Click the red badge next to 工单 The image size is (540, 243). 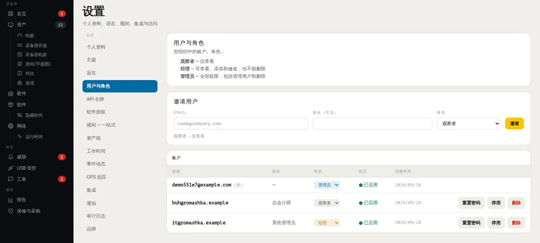(x=62, y=179)
